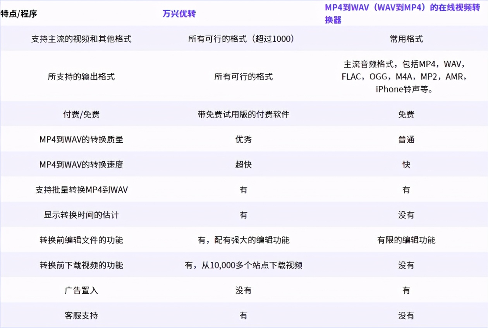
Task: Click '所有可行的格式' in the 所支持的输出格式 row
Action: pyautogui.click(x=244, y=77)
